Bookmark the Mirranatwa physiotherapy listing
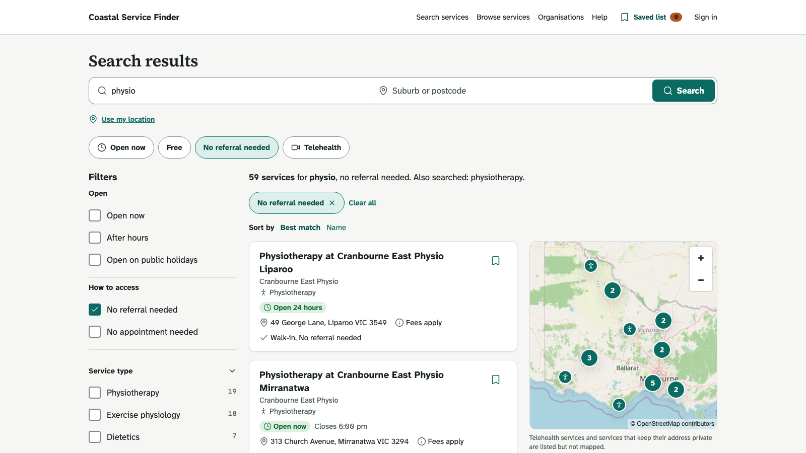 [x=496, y=380]
